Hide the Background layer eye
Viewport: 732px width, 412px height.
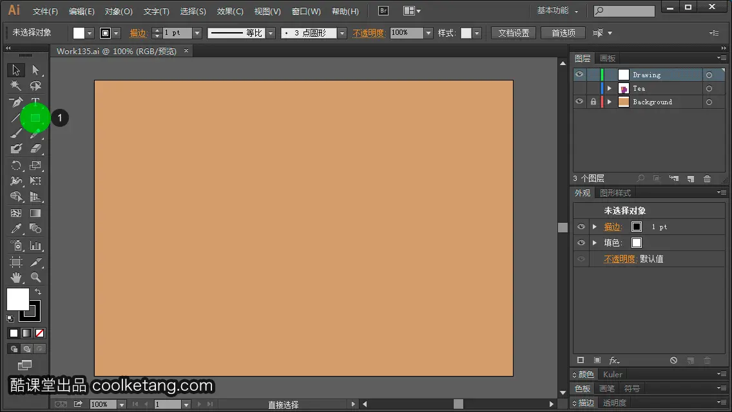[579, 102]
